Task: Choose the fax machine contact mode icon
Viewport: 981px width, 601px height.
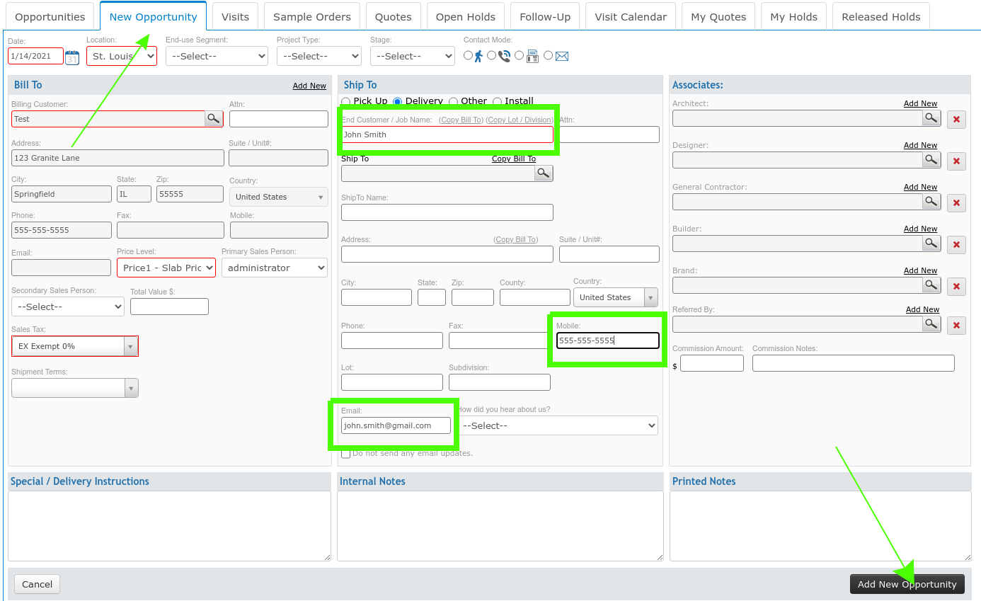Action: (532, 55)
